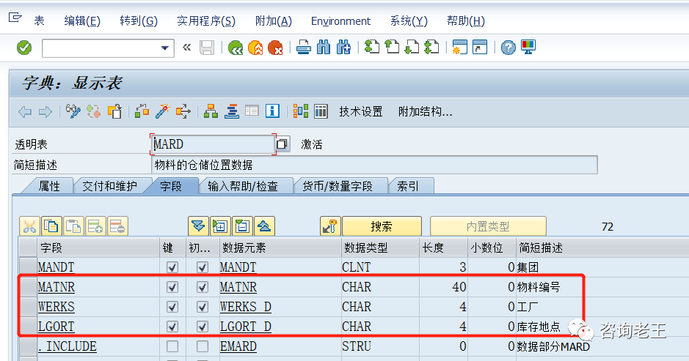Open the 实用程序(S) menu
This screenshot has height=361, width=689.
coord(206,21)
